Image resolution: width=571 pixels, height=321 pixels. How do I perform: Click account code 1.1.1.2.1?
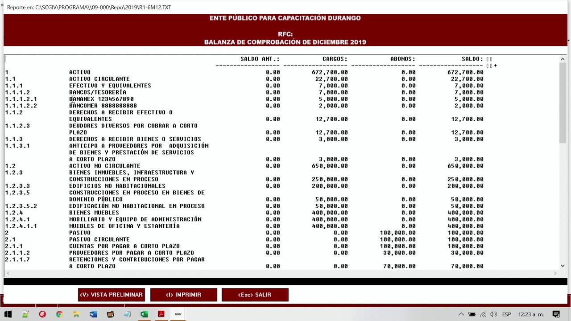tap(21, 99)
